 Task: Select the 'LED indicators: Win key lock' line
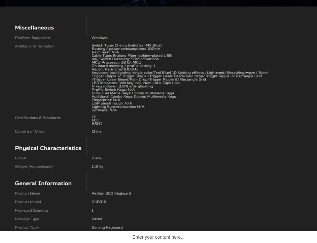click(136, 83)
